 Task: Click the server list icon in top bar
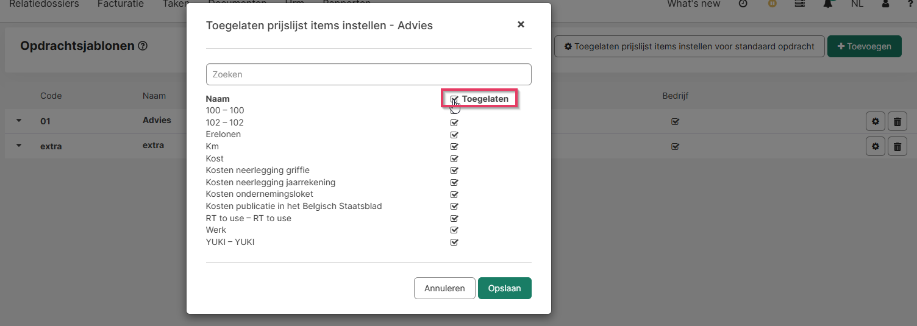(x=800, y=4)
